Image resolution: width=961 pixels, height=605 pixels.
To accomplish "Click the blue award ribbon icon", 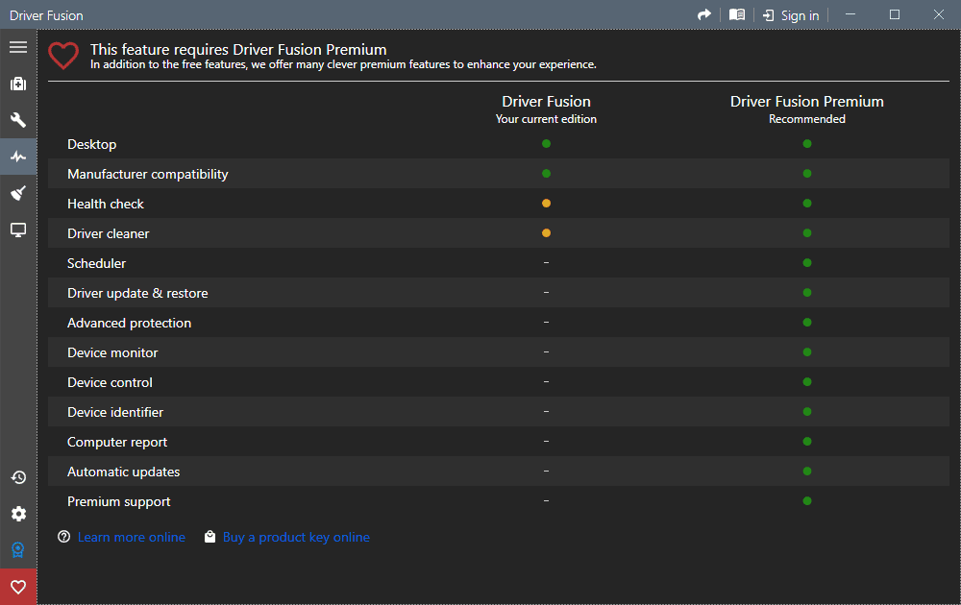I will point(18,550).
